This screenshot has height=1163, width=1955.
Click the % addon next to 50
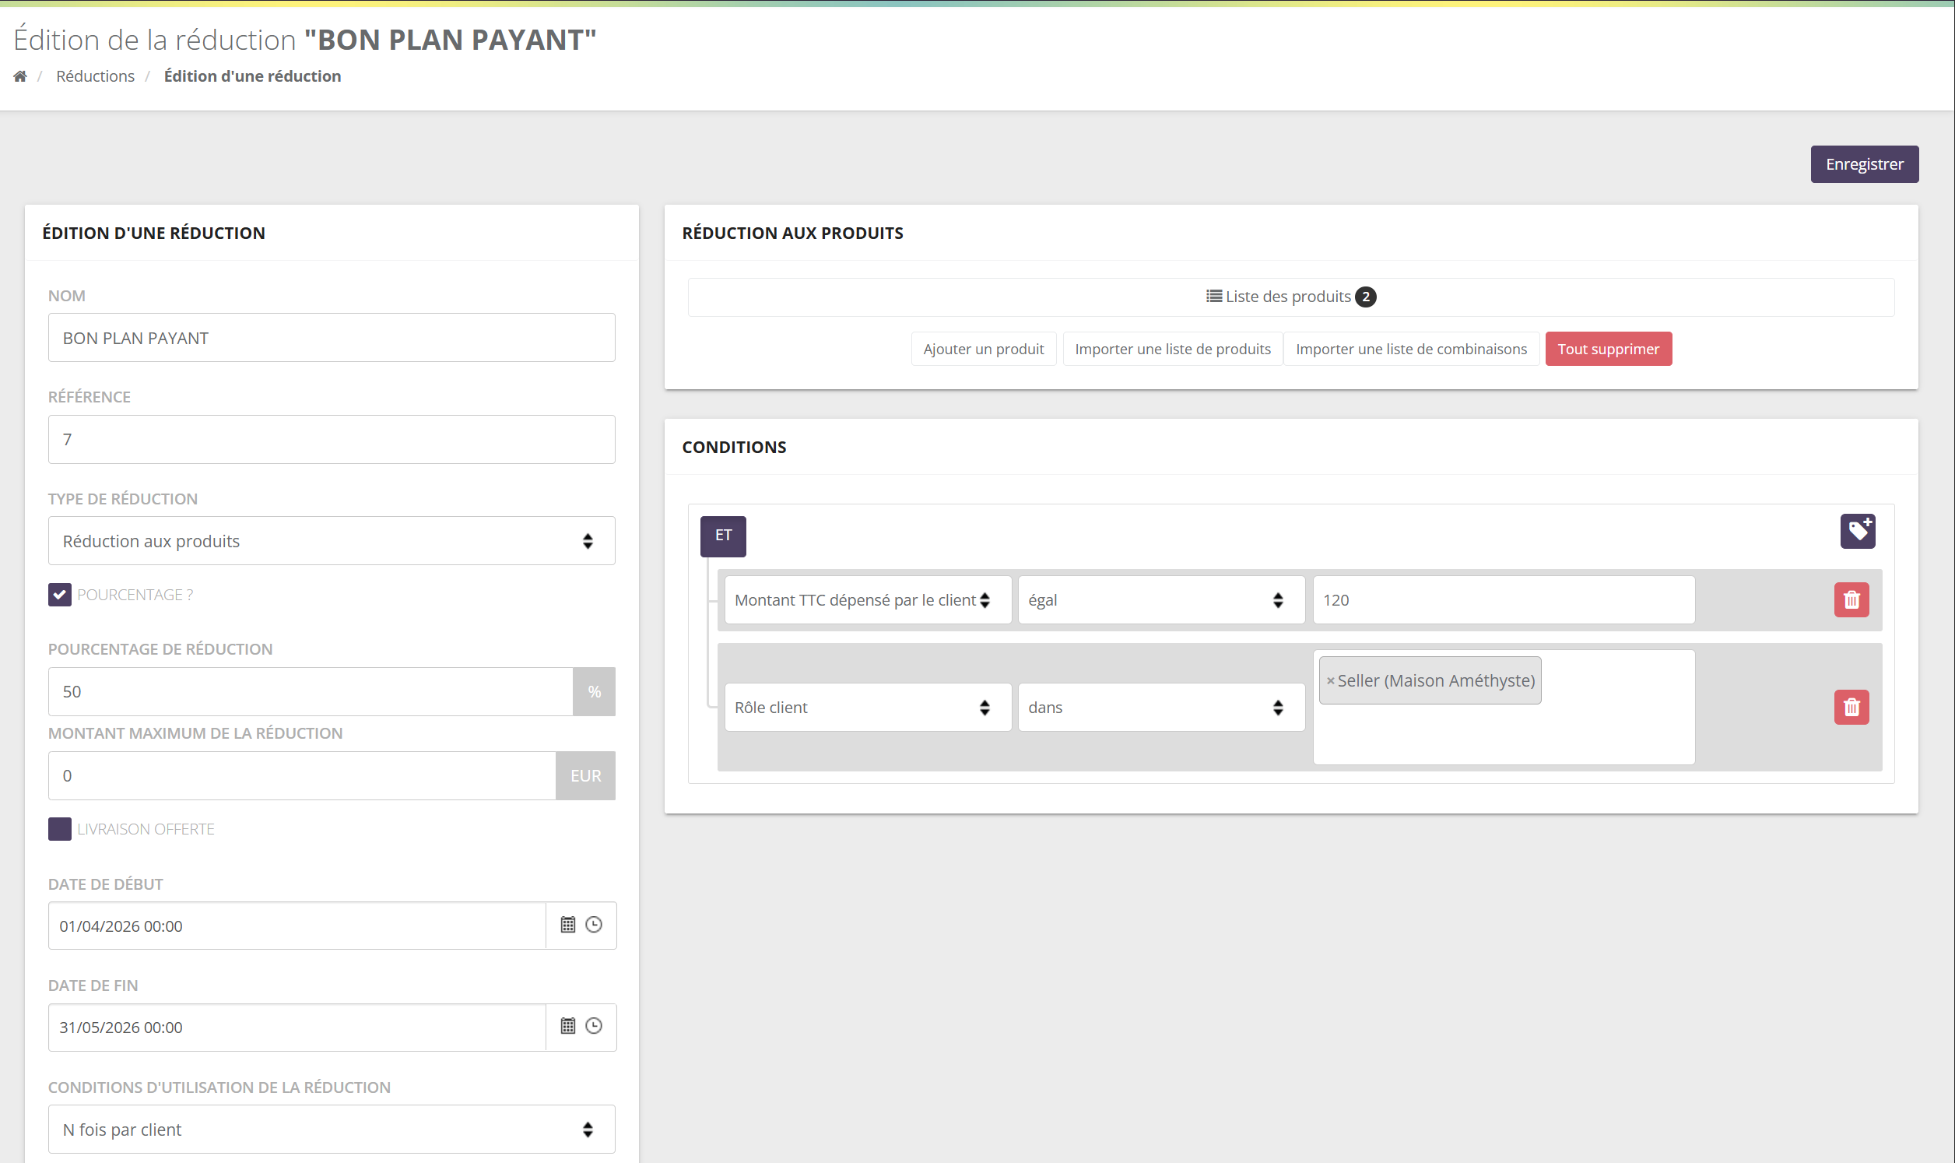coord(595,692)
